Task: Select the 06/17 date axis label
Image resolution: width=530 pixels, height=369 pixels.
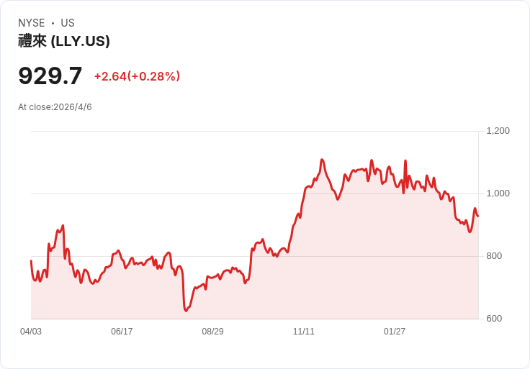Action: tap(122, 332)
